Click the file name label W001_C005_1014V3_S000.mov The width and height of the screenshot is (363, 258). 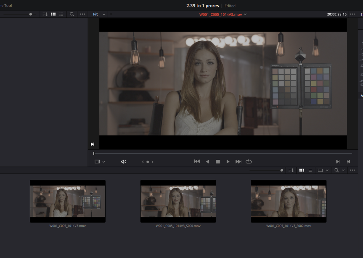(x=178, y=226)
